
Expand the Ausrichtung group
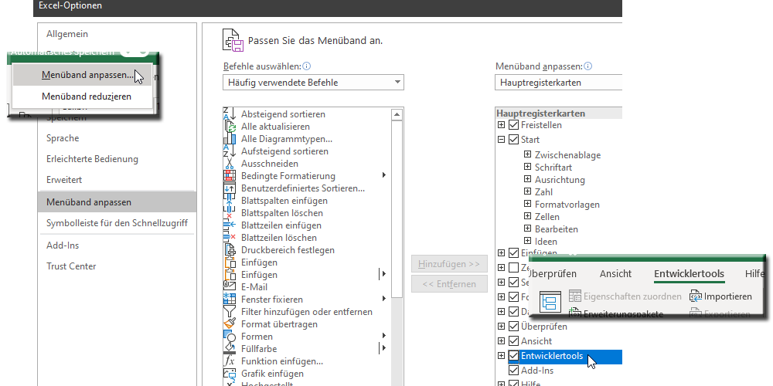527,179
